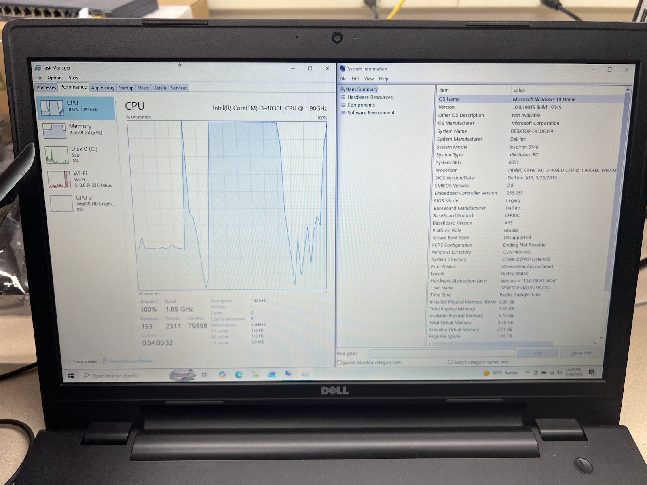Open Microsoft Edge from taskbar

pos(239,375)
